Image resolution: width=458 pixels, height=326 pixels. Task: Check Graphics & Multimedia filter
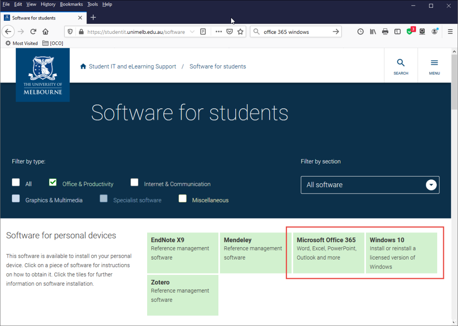coord(16,198)
